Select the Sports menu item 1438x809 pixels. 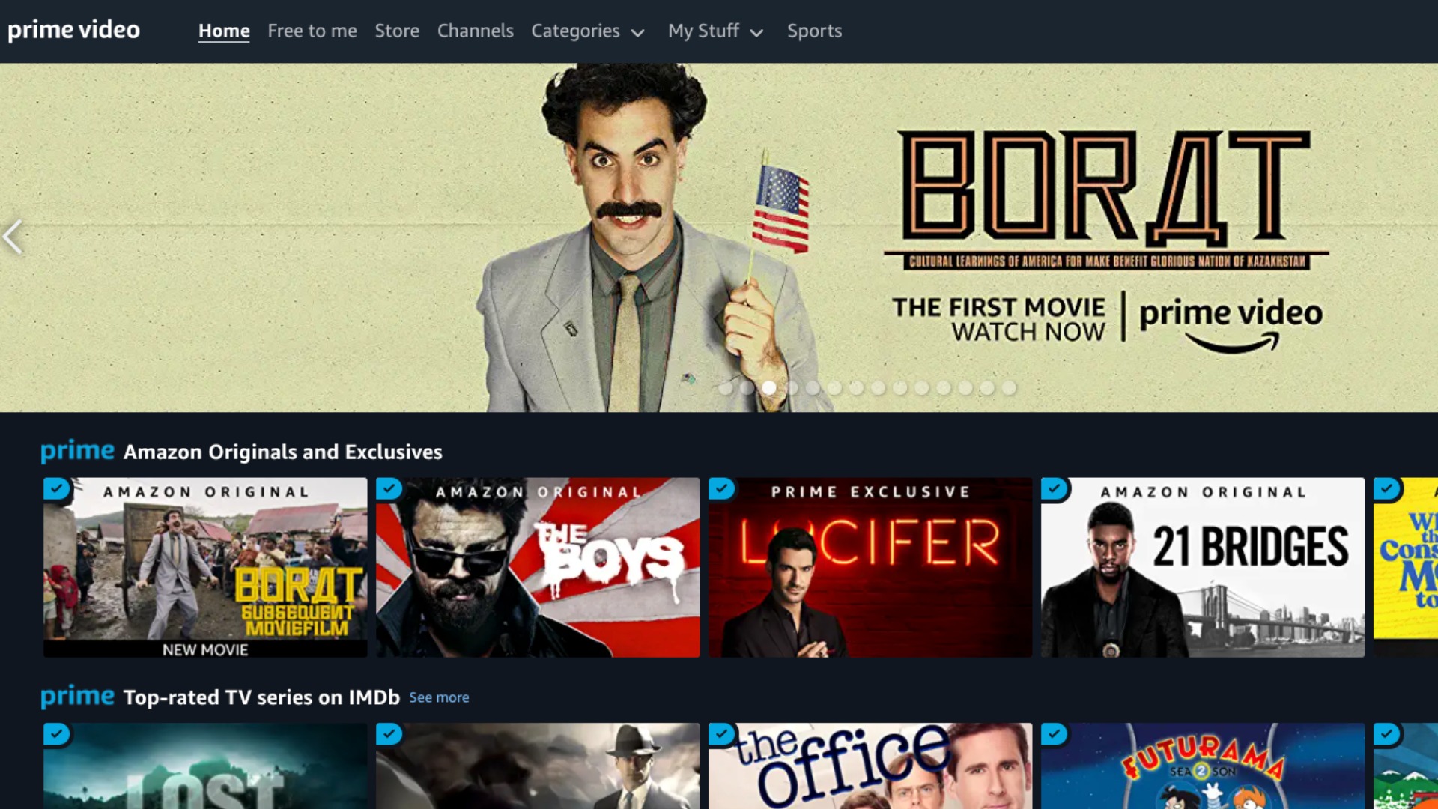814,30
